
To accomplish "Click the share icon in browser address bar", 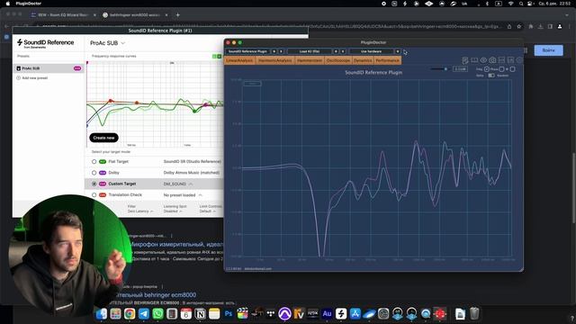I will (x=509, y=26).
